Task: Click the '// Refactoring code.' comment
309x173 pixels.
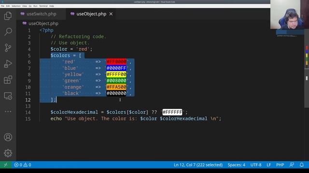Action: click(x=78, y=37)
